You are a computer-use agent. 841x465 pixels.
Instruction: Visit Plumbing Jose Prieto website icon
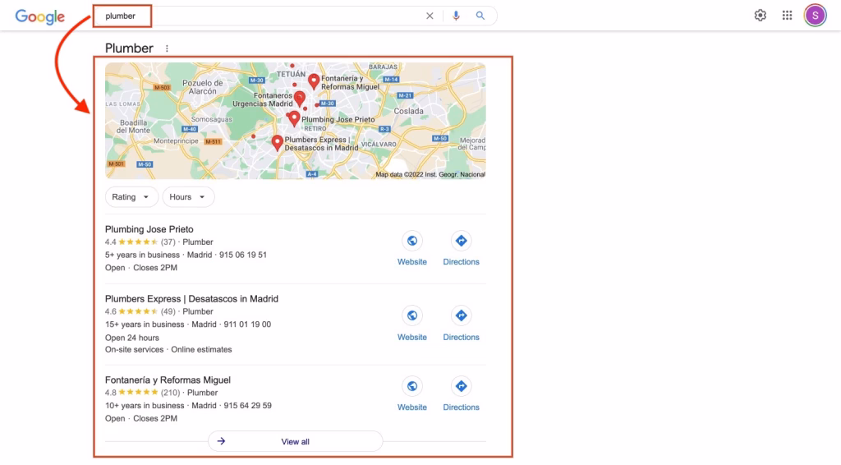pyautogui.click(x=412, y=241)
